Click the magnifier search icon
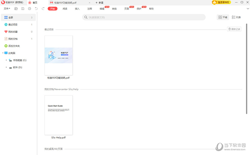 click(x=86, y=17)
